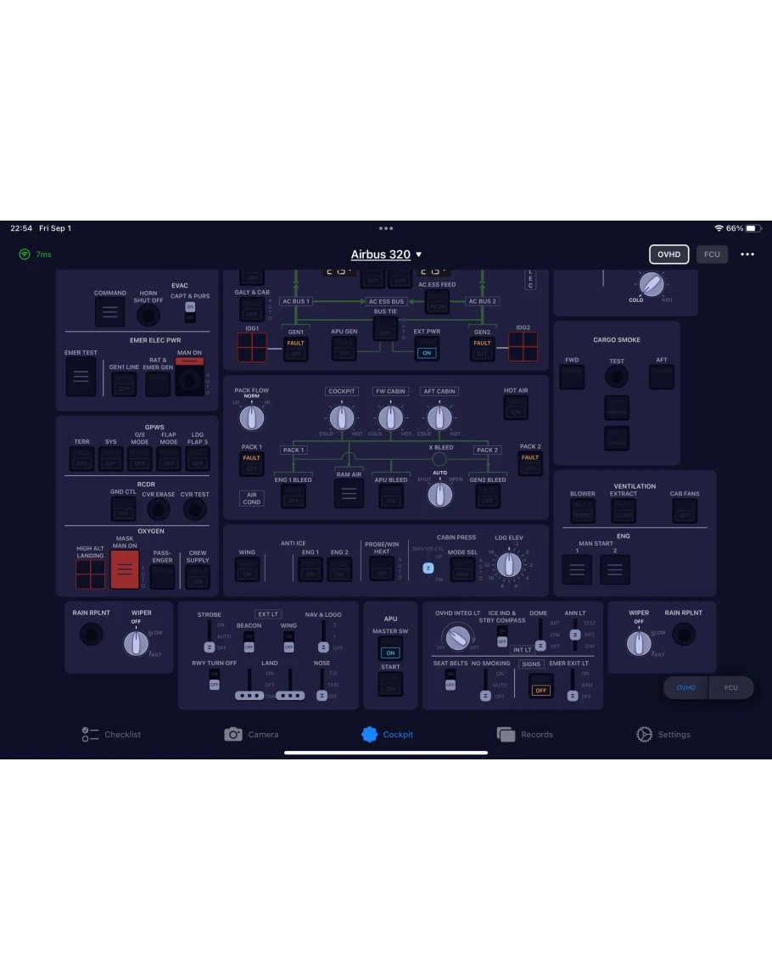Turn the COCKPIT temperature knob
The image size is (772, 980).
pos(341,417)
